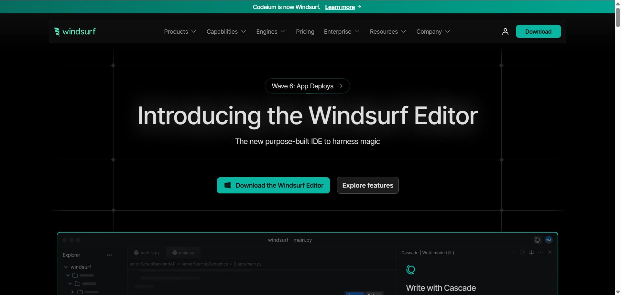Screen dimensions: 621x295
Task: Click the Cascade logo above Write with Cascade
Action: pyautogui.click(x=410, y=269)
